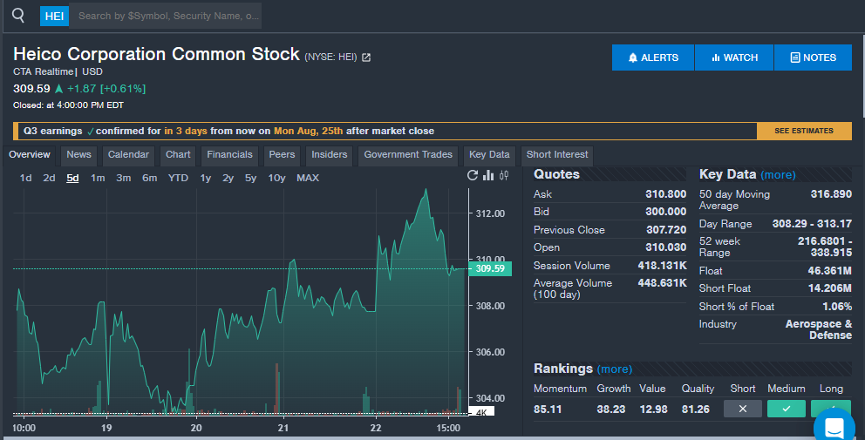Set chart range to 5y
Image resolution: width=865 pixels, height=440 pixels.
(250, 178)
